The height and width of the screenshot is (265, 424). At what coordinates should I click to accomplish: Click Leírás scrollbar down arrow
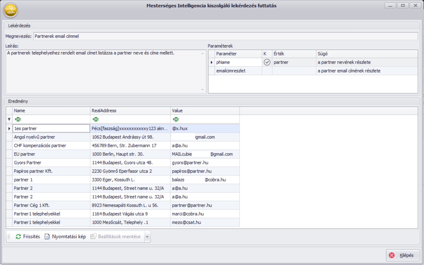202,89
